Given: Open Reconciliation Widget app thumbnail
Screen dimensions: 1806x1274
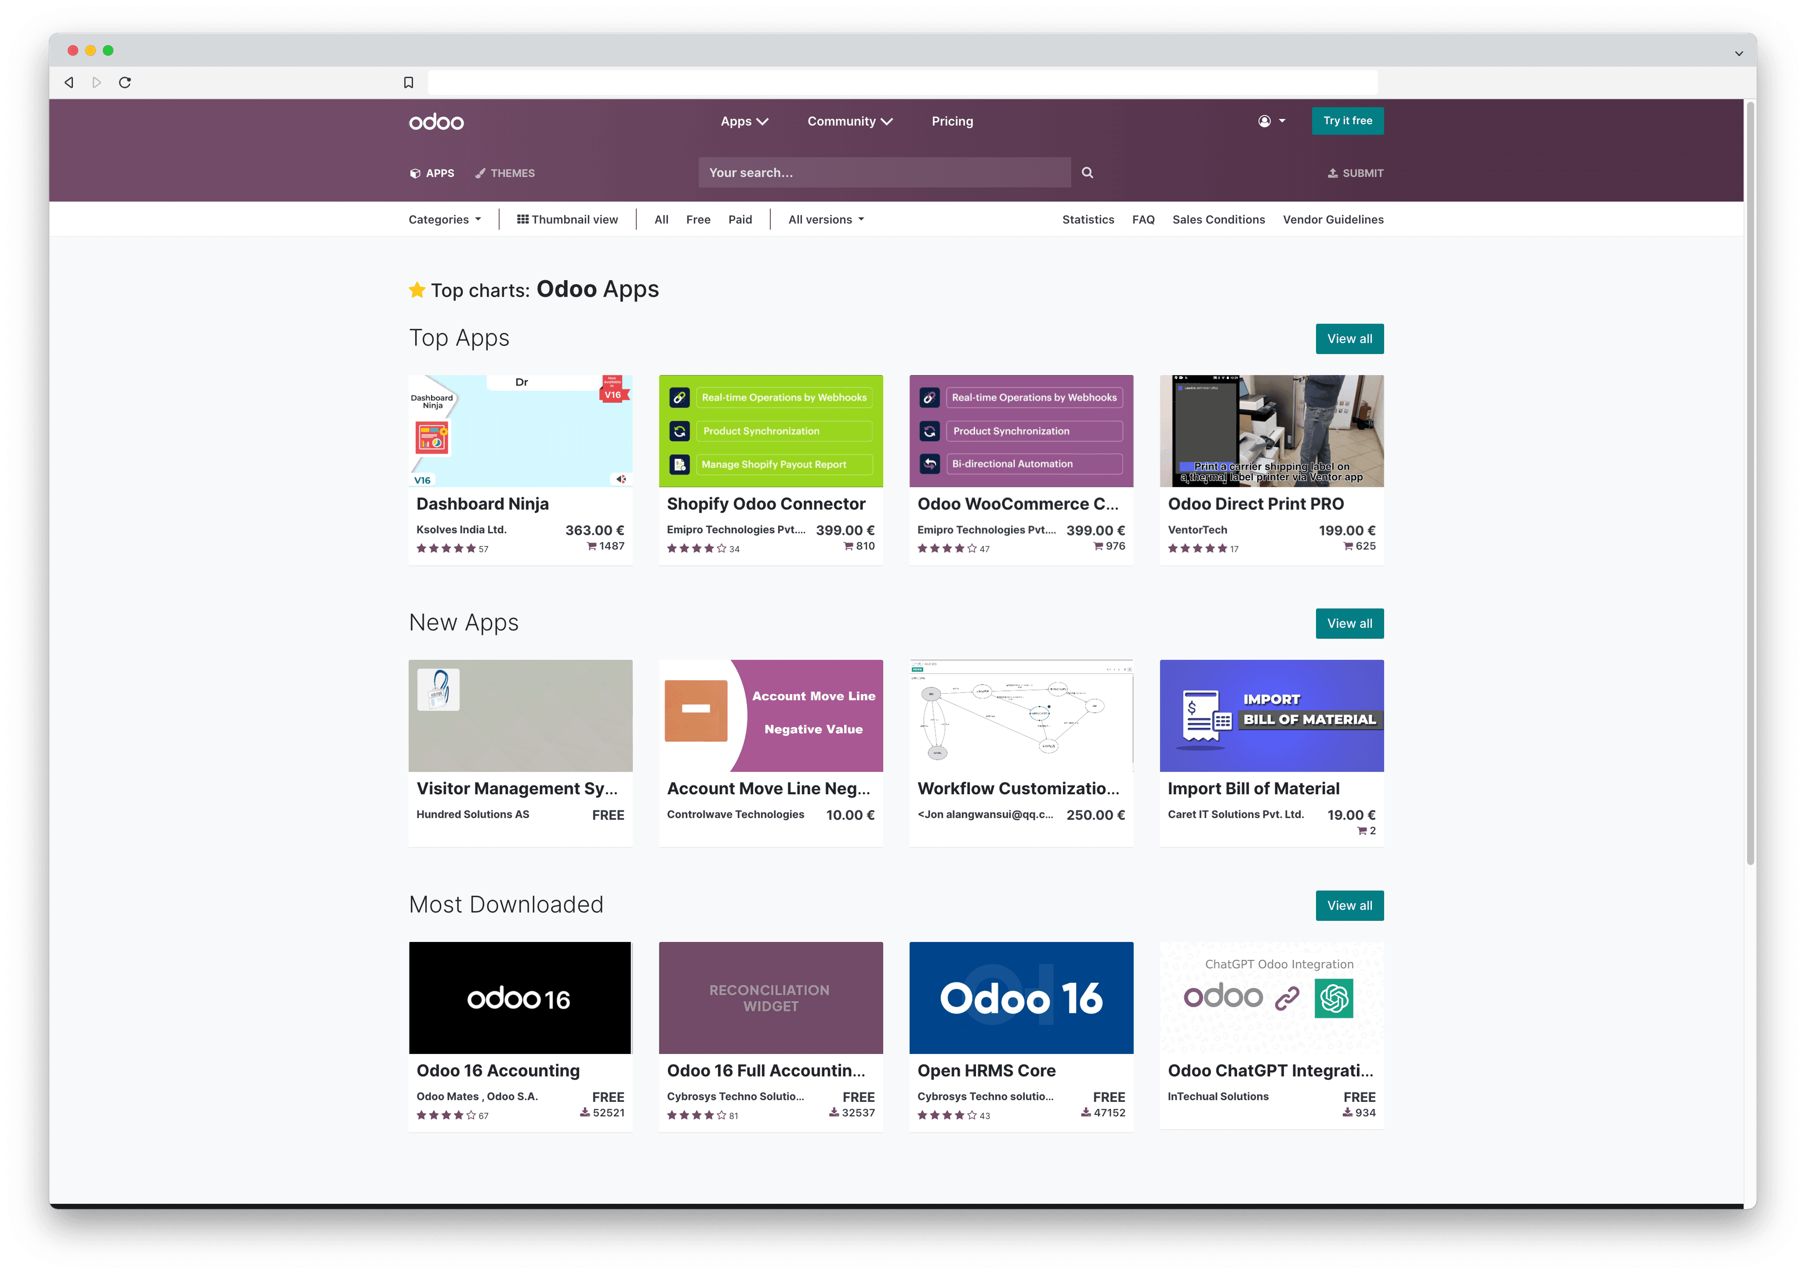Looking at the screenshot, I should (770, 998).
